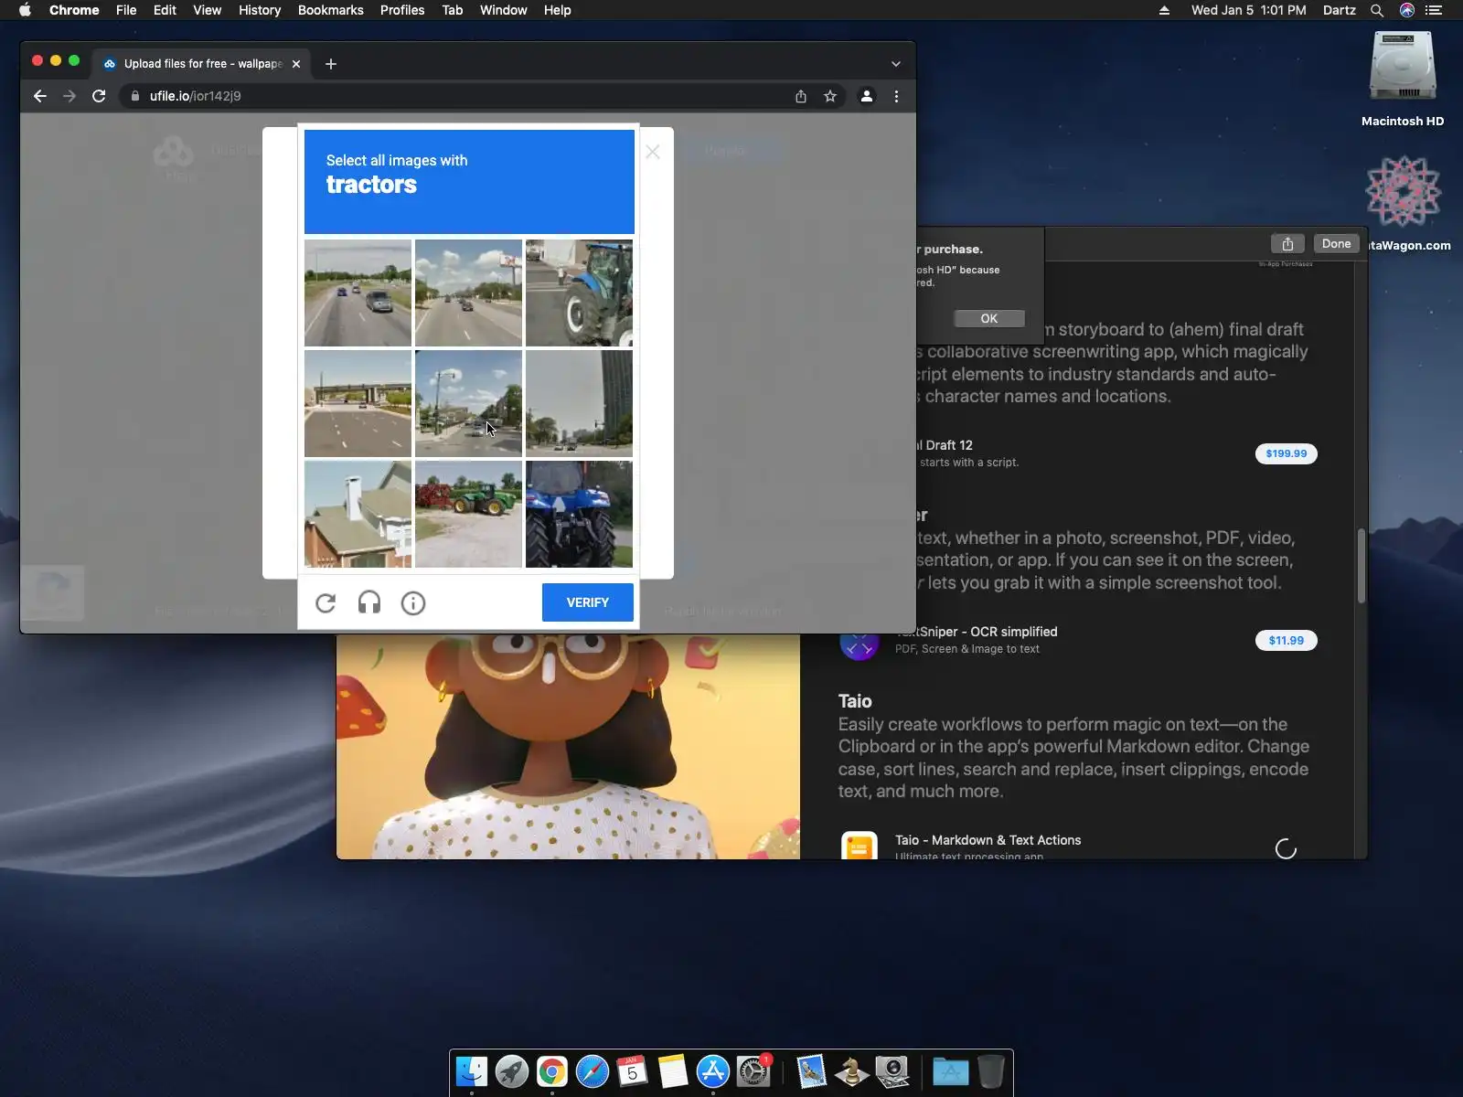Open Finder from the Dock
The height and width of the screenshot is (1097, 1463).
[x=472, y=1071]
